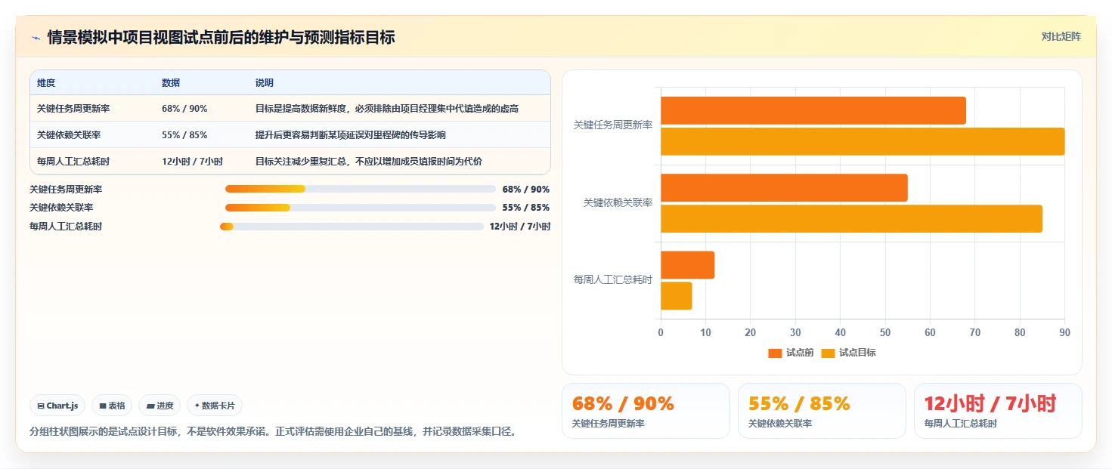Click the 对比矩阵 tag in header
The width and height of the screenshot is (1112, 469).
click(x=1061, y=36)
